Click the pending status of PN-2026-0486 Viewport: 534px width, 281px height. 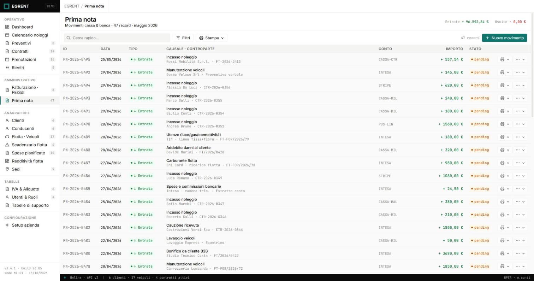point(480,176)
